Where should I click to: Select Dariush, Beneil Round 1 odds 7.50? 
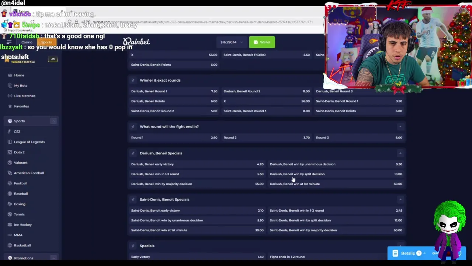pyautogui.click(x=174, y=91)
